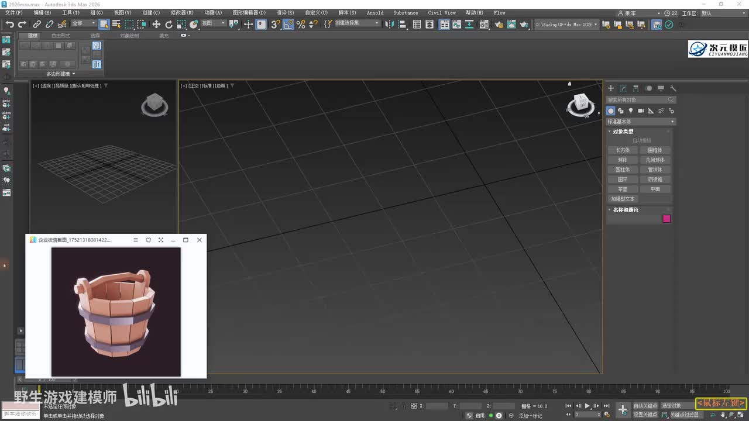
Task: Toggle the 3D Snaps button
Action: click(275, 25)
